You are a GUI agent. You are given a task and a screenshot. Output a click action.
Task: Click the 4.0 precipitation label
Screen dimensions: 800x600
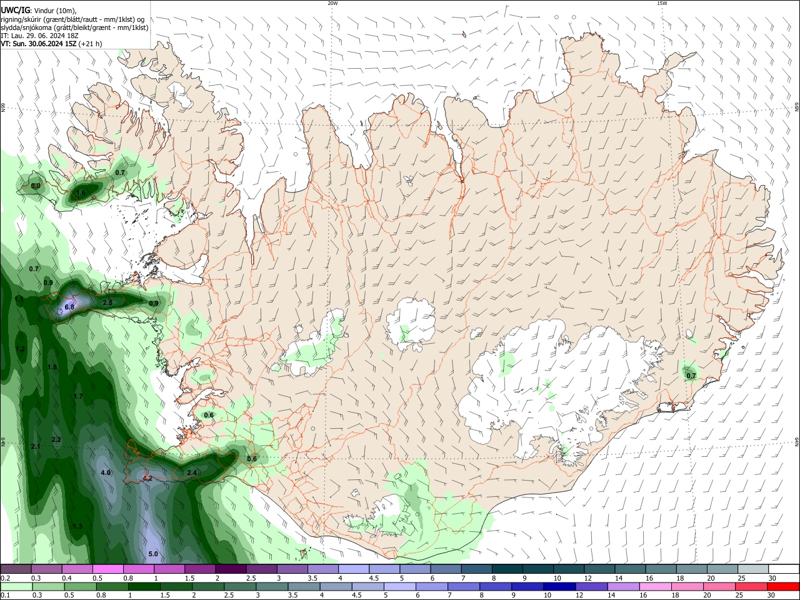pos(106,472)
